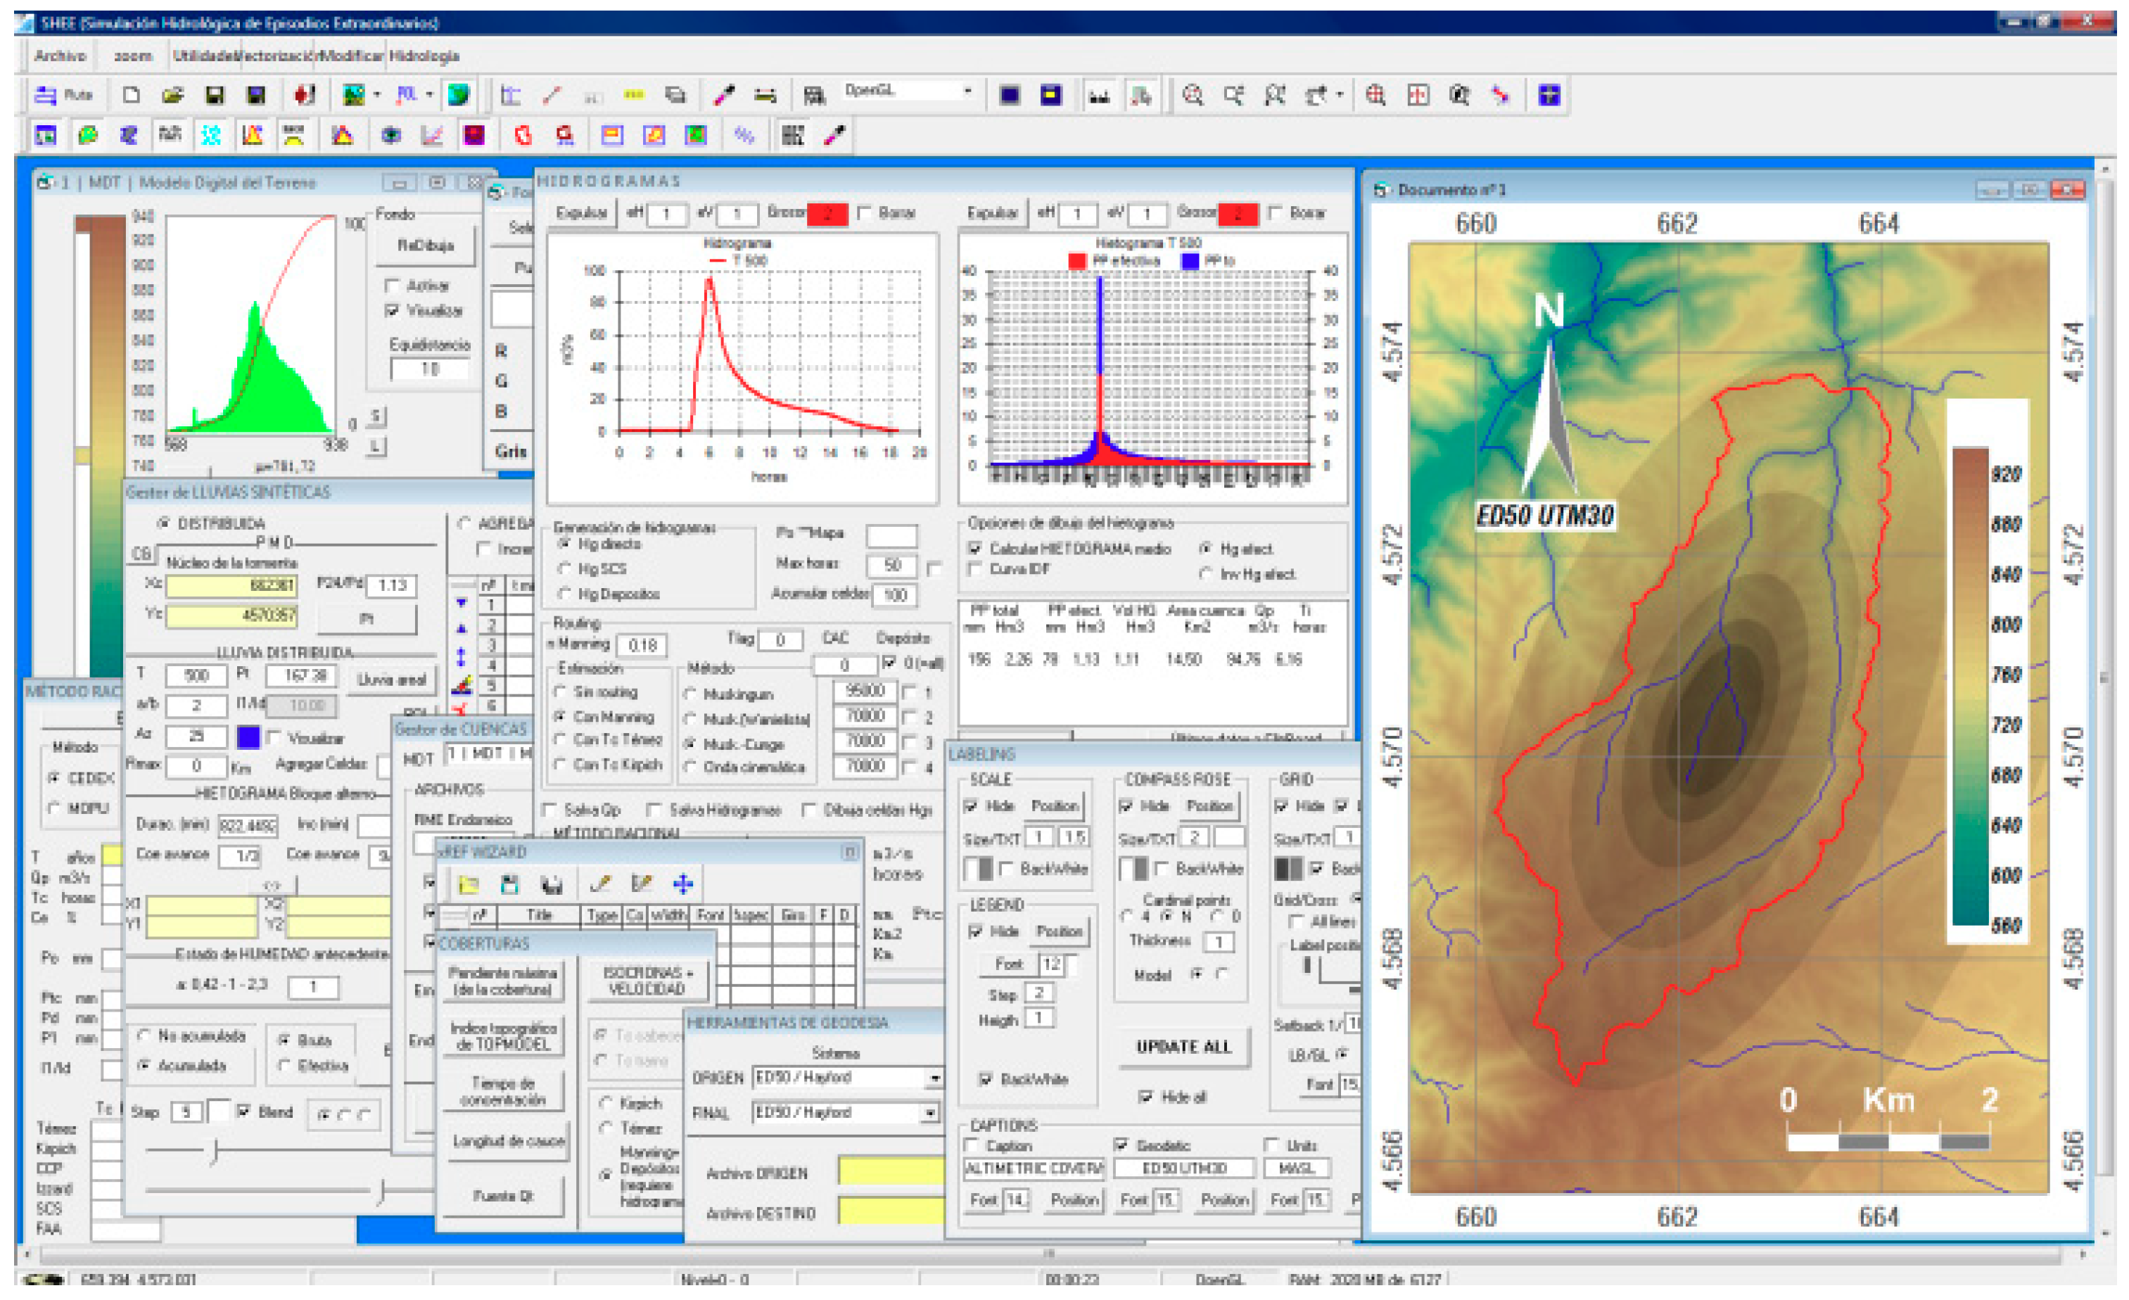Open the Archivo menu
The height and width of the screenshot is (1300, 2129).
60,56
